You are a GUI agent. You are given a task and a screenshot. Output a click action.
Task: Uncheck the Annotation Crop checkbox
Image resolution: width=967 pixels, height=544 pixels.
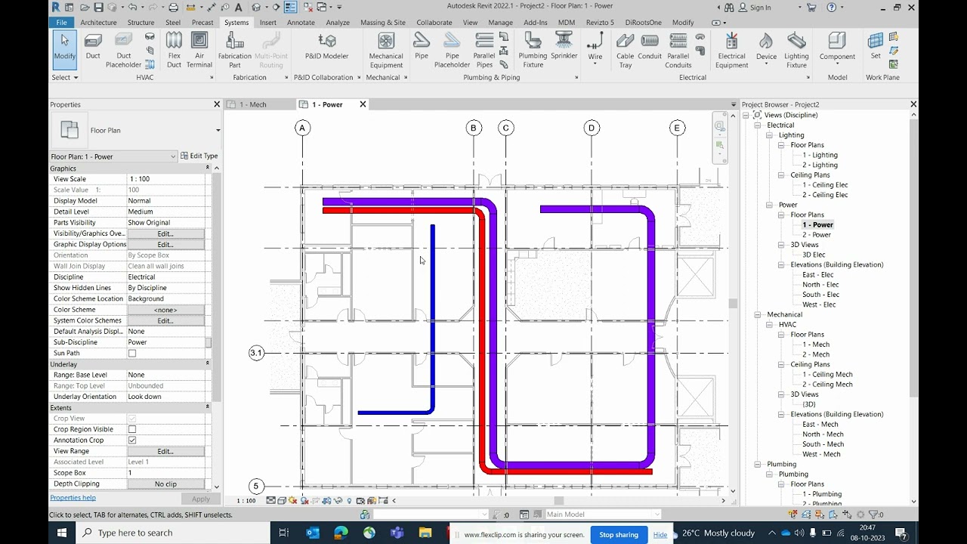[132, 440]
